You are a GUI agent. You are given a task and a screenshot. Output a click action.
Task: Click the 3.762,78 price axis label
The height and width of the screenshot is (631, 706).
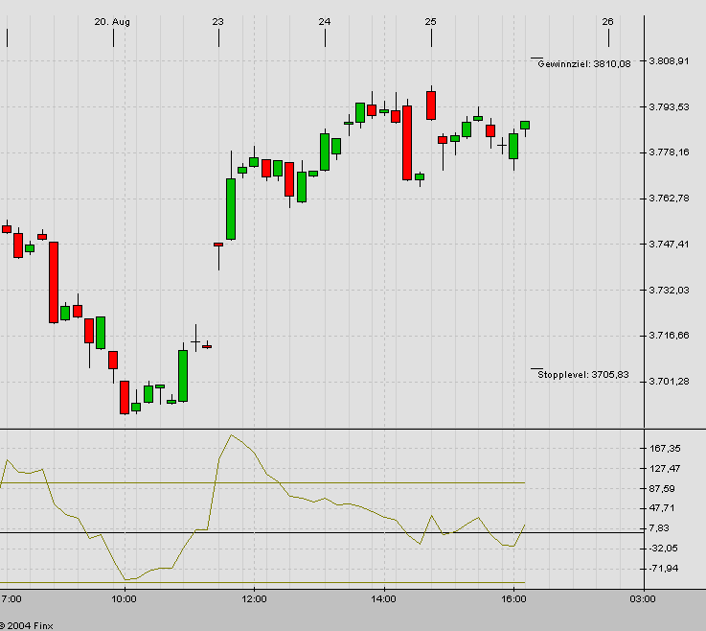point(669,199)
